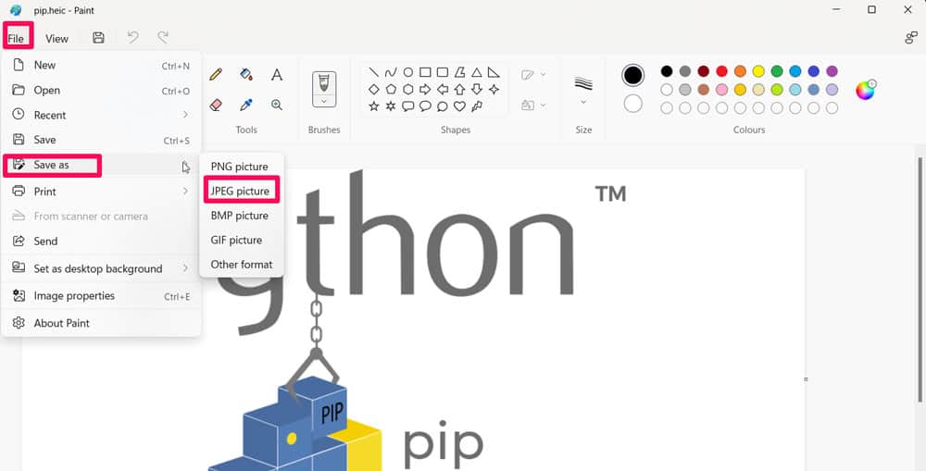The width and height of the screenshot is (926, 471).
Task: Choose the Up arrow shape
Action: [x=459, y=90]
